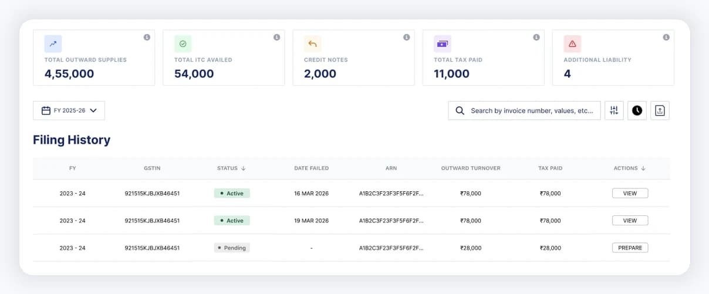The image size is (709, 294).
Task: Select the 19 MAR 2026 date cell
Action: [x=311, y=221]
